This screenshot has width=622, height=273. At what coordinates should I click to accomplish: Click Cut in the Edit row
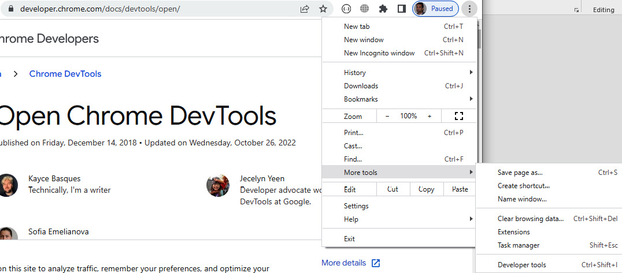393,189
